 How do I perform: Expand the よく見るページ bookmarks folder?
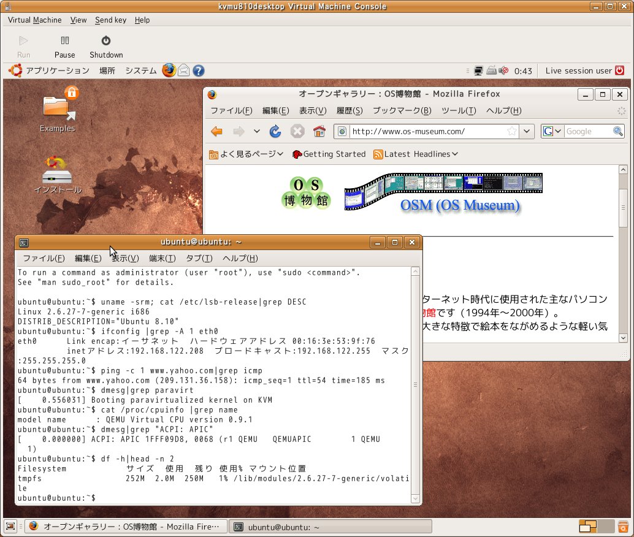pos(246,154)
